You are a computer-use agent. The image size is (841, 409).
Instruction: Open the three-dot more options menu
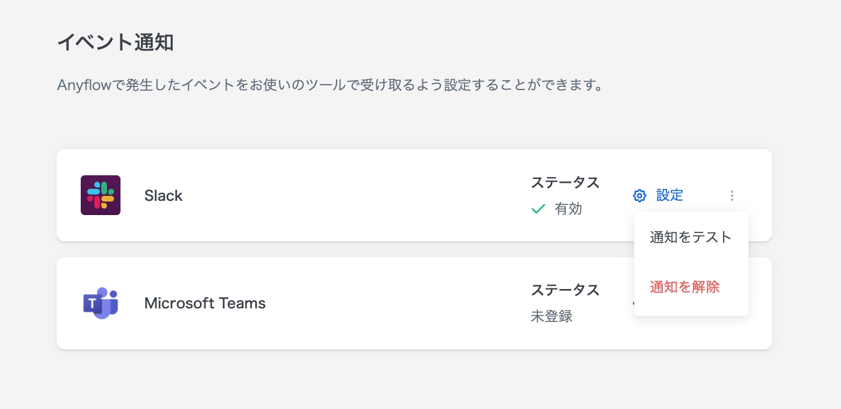[x=732, y=196]
